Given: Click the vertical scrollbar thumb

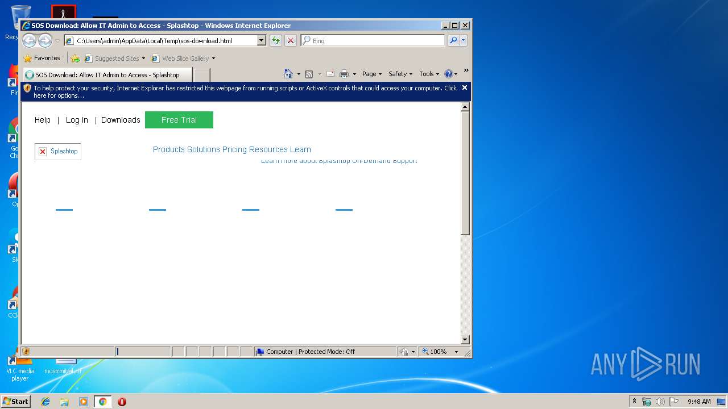Looking at the screenshot, I should pyautogui.click(x=465, y=173).
